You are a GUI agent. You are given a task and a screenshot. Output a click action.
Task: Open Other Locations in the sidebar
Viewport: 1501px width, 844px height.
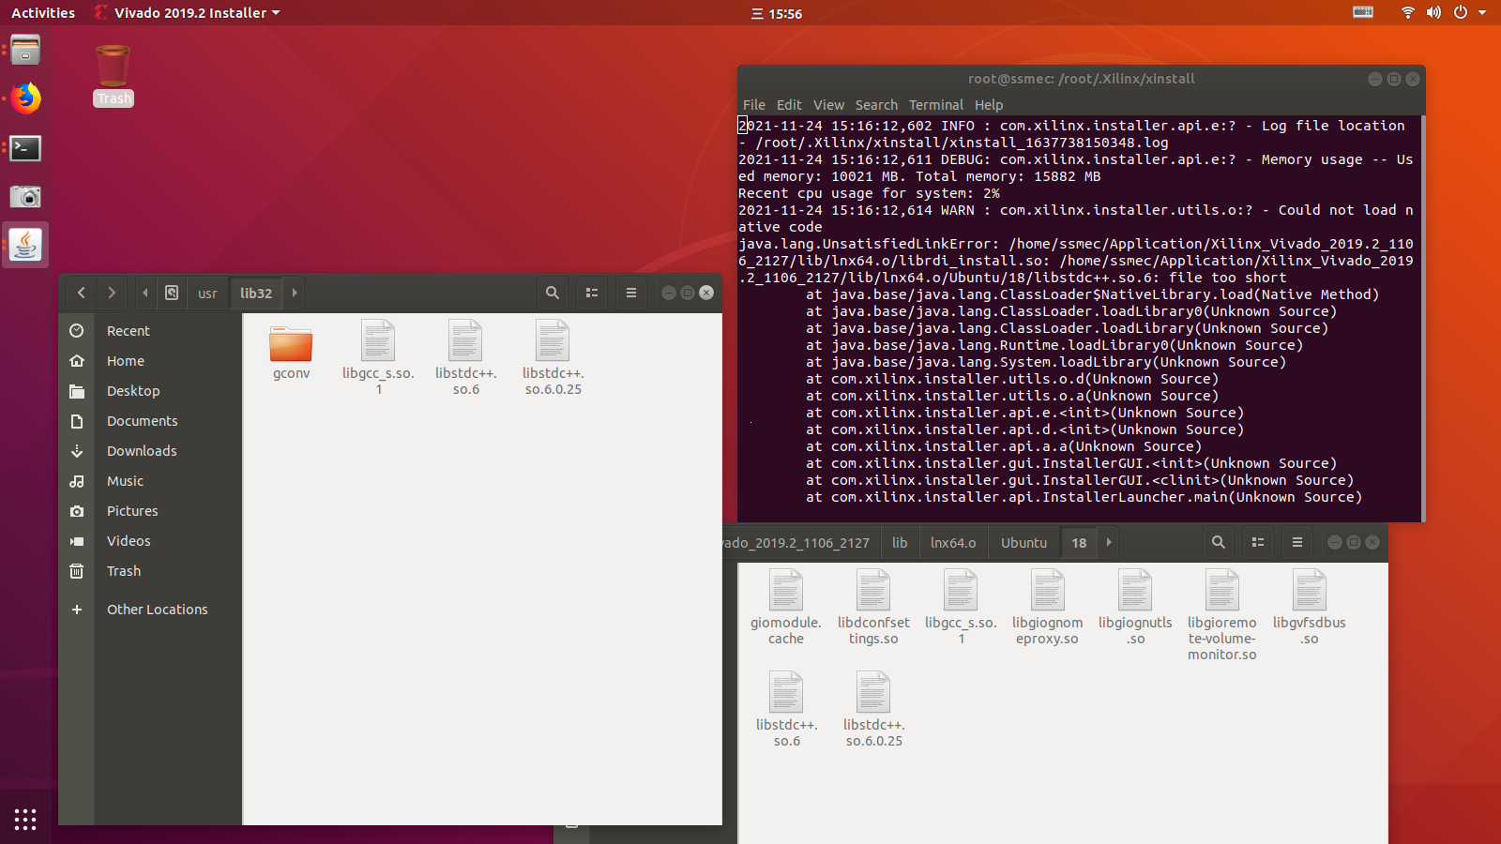click(x=156, y=609)
